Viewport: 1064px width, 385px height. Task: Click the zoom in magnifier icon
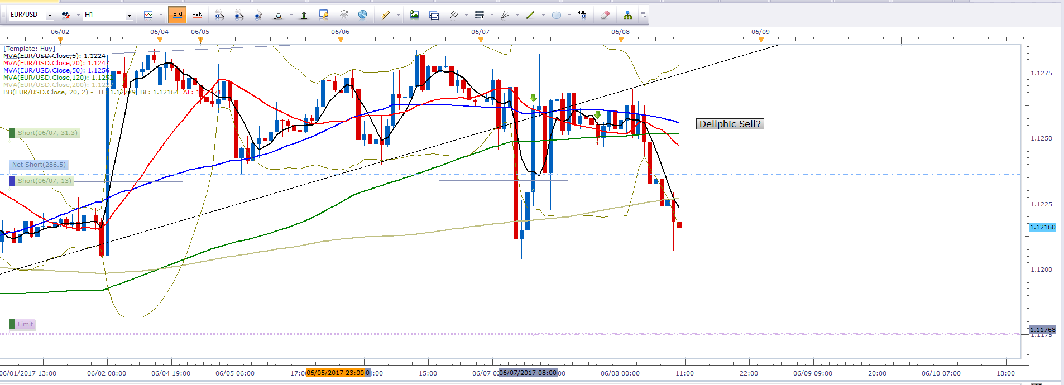219,15
